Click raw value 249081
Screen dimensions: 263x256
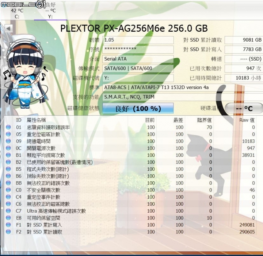coord(247,225)
